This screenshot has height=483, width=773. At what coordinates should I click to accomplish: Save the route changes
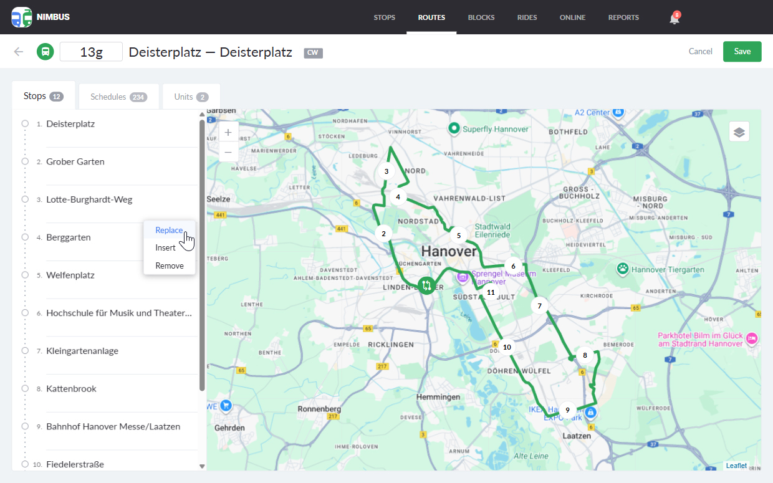[742, 51]
